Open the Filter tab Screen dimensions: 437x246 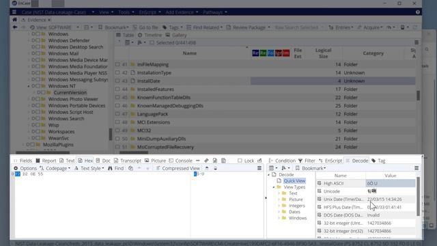(307, 161)
